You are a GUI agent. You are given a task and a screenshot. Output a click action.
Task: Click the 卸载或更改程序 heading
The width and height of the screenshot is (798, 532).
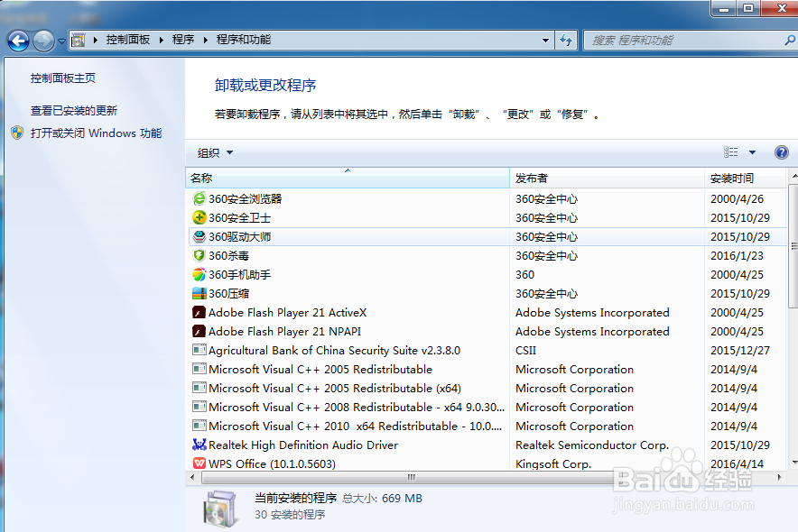pyautogui.click(x=265, y=86)
